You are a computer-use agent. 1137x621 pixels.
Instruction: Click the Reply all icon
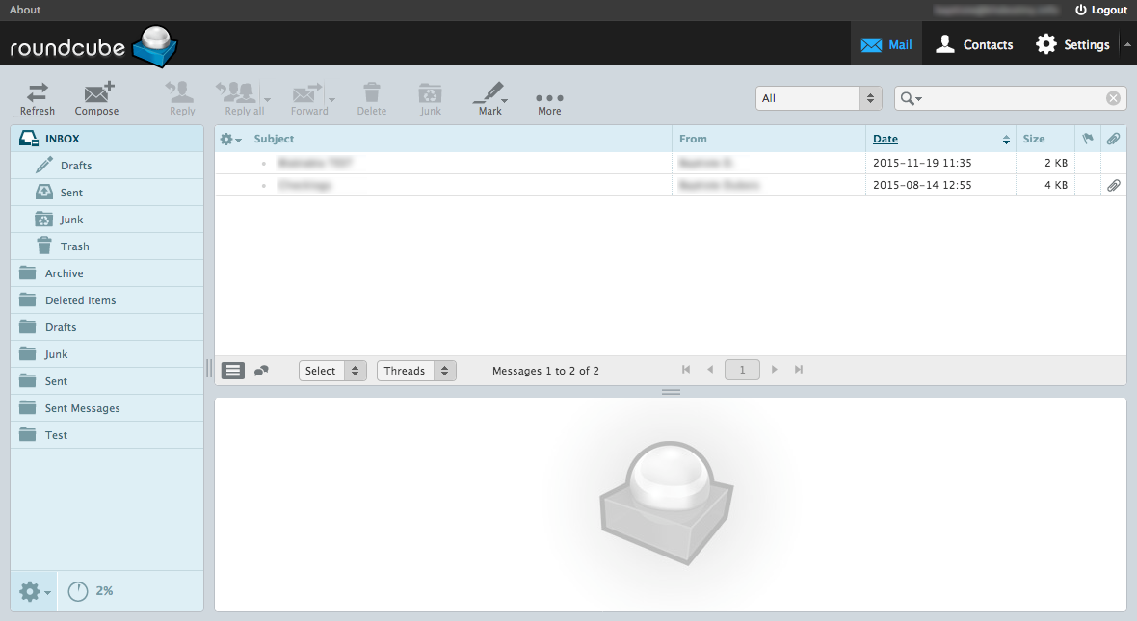pyautogui.click(x=237, y=96)
